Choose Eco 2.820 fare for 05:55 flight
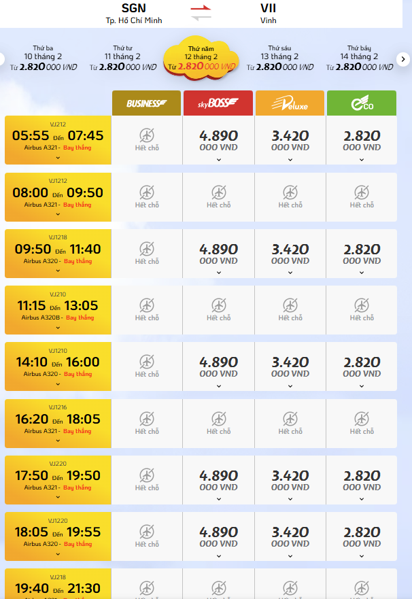Image resolution: width=412 pixels, height=599 pixels. pyautogui.click(x=362, y=140)
